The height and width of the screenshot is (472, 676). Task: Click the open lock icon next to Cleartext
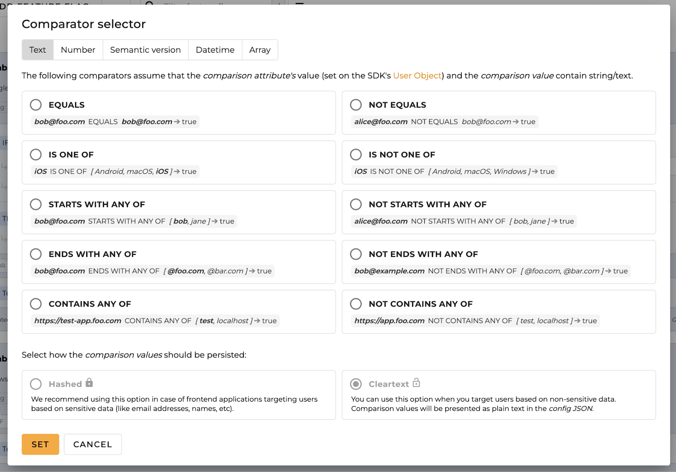coord(417,383)
